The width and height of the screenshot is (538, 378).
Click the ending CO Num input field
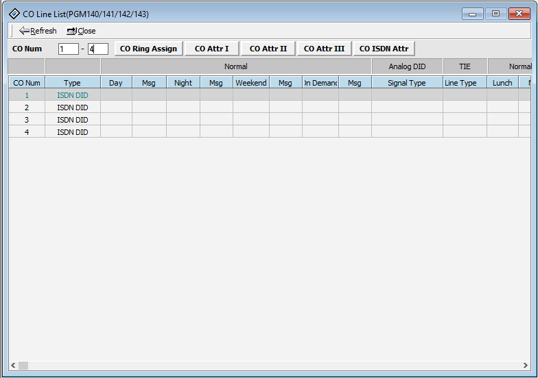(x=97, y=49)
